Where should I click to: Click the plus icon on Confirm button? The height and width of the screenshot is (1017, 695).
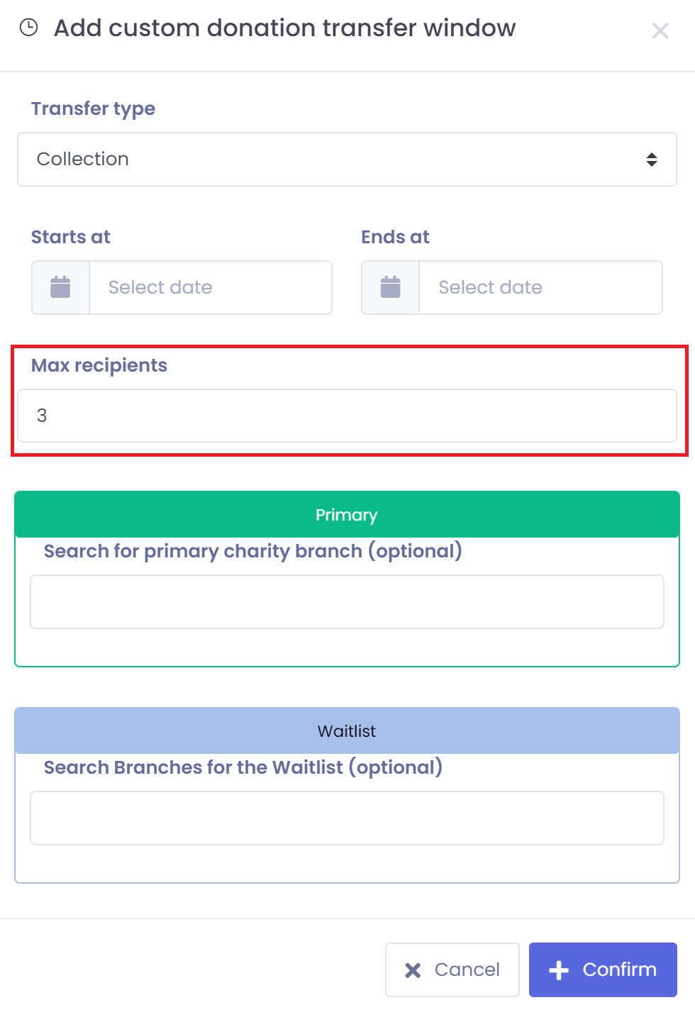(559, 970)
